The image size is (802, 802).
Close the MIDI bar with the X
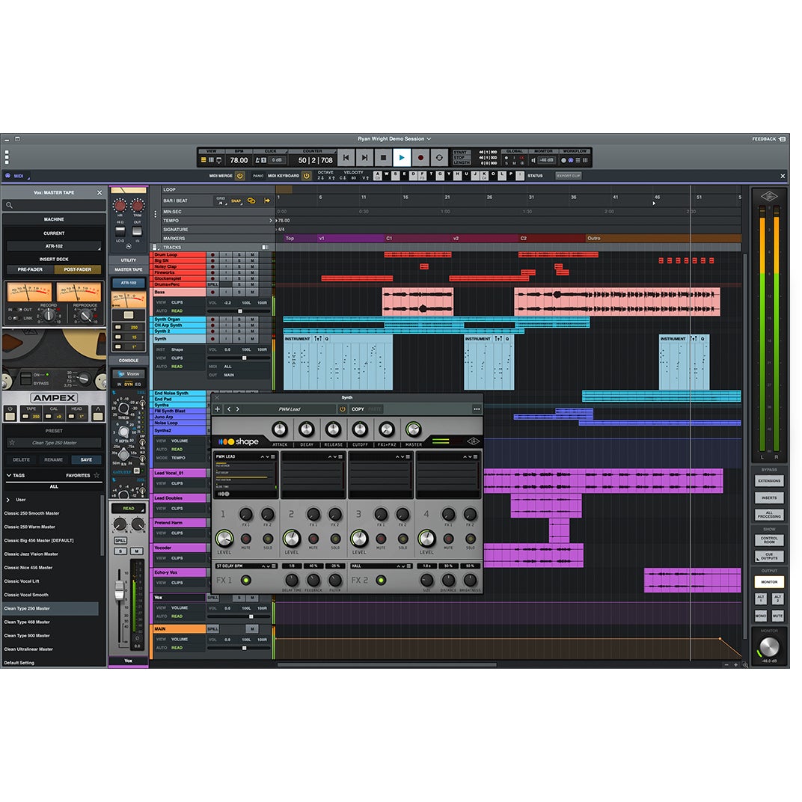[783, 176]
